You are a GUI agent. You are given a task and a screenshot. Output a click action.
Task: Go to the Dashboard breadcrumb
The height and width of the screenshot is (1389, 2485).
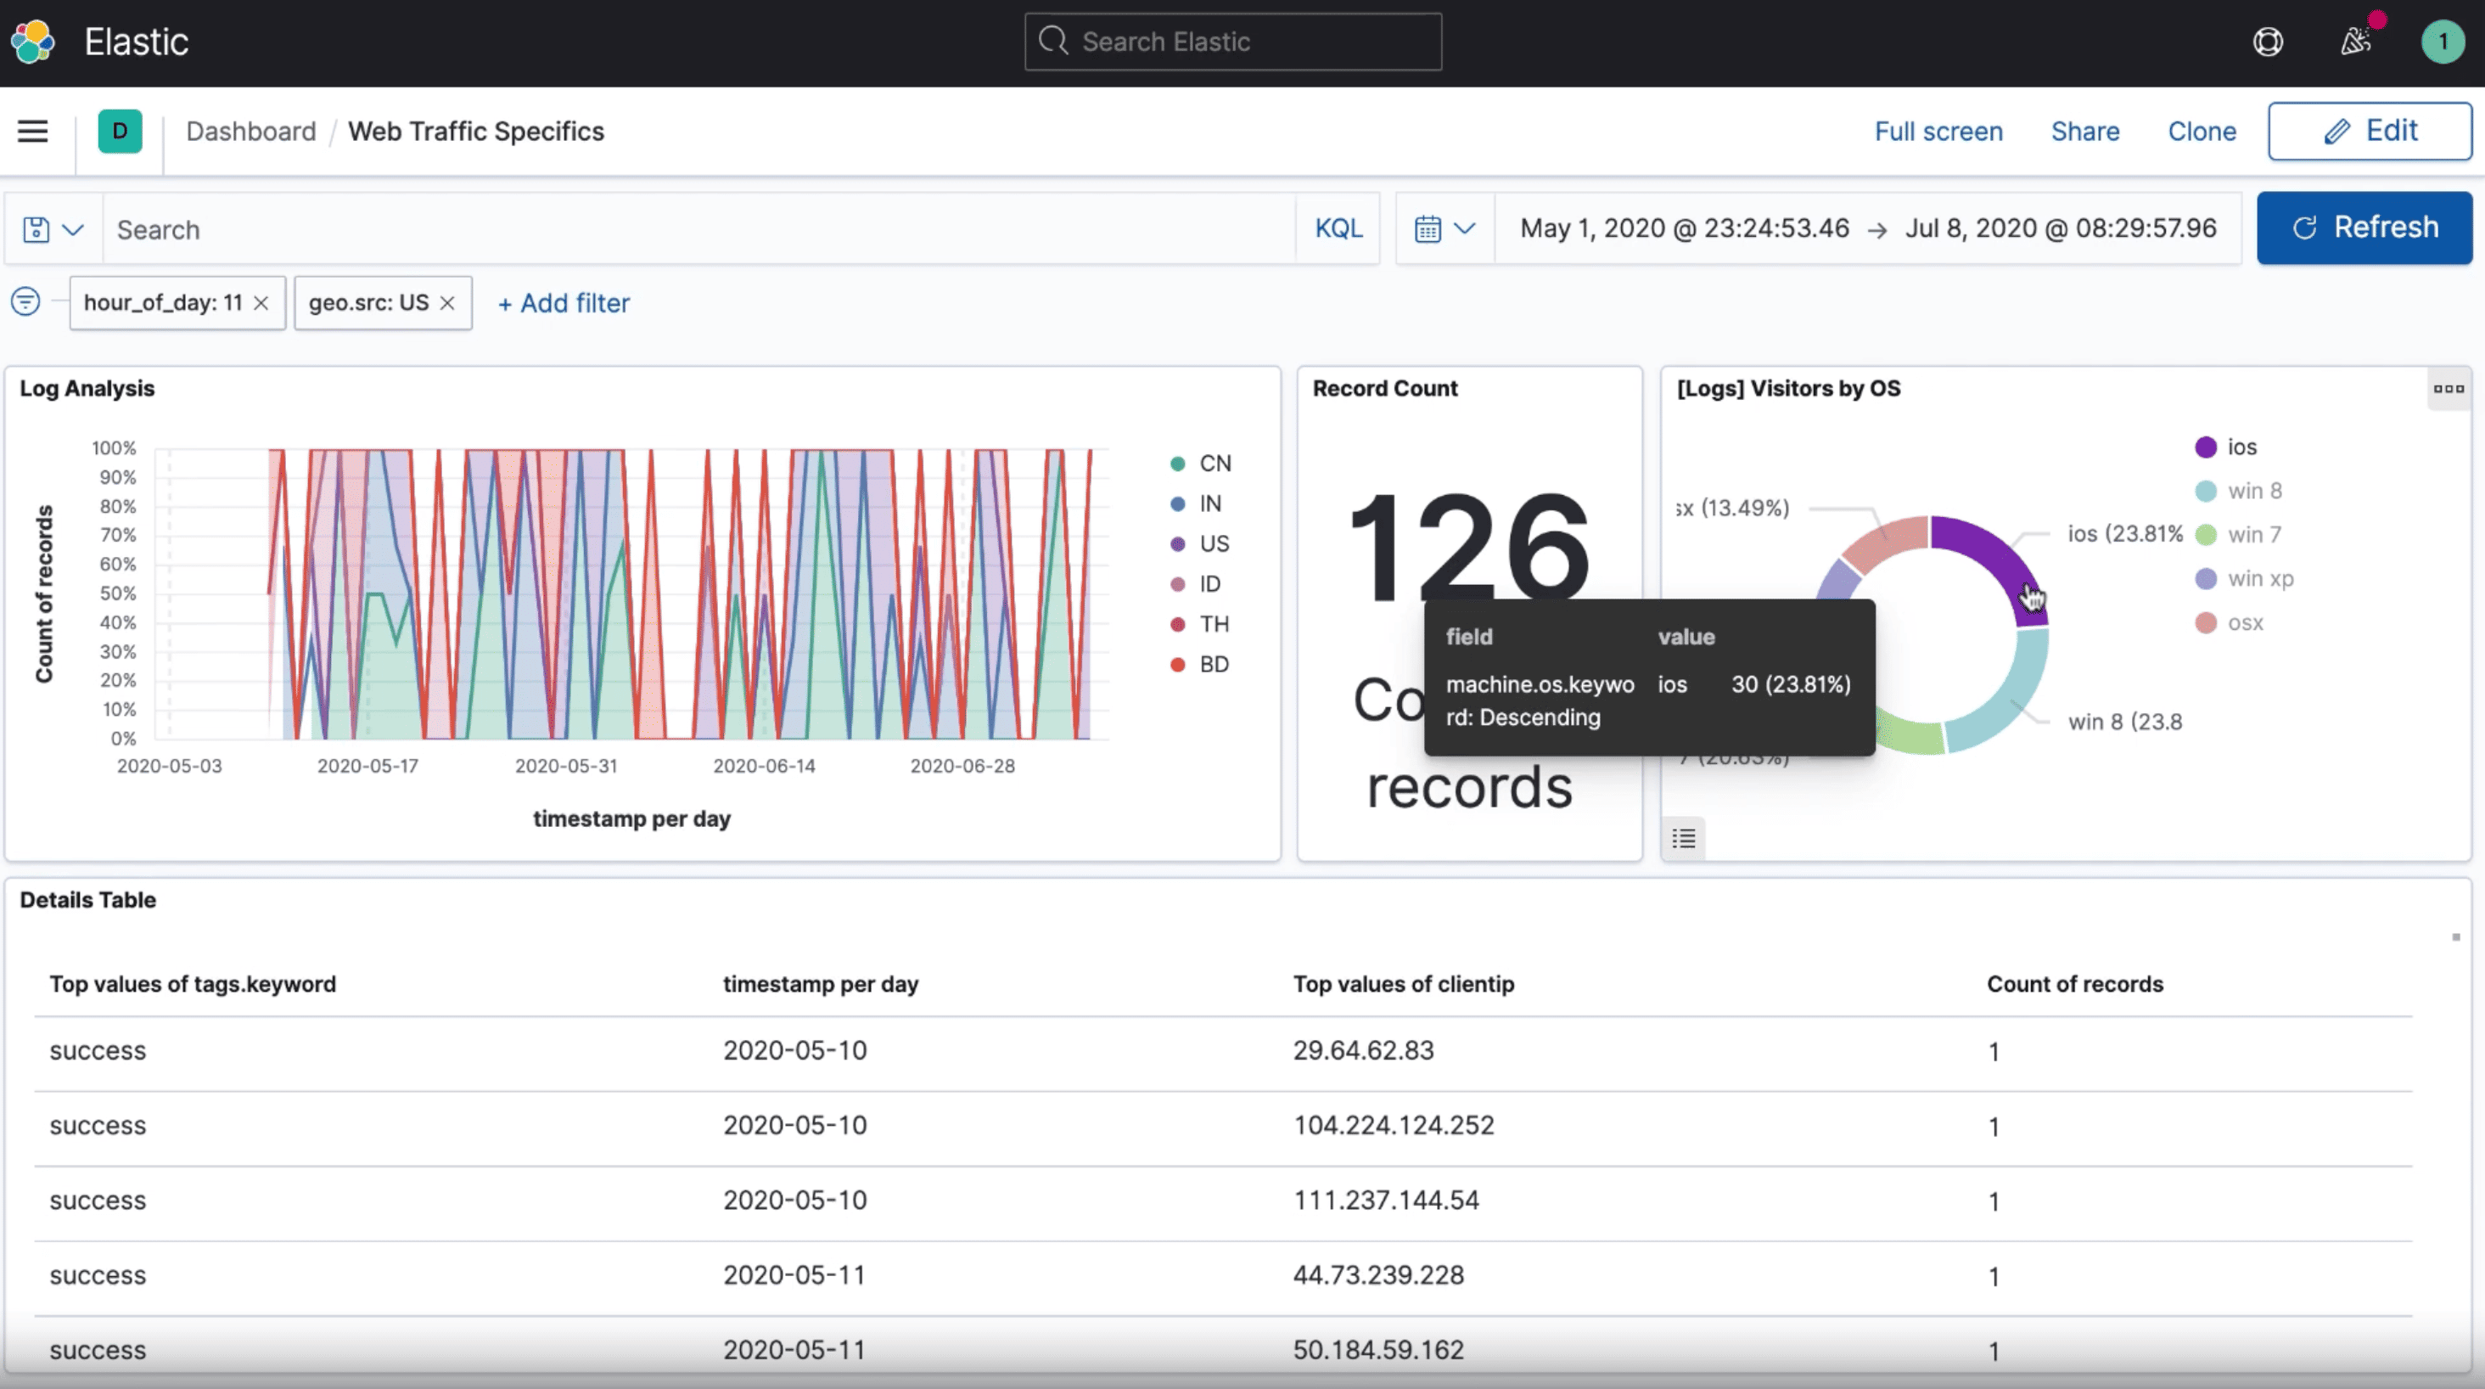coord(251,132)
